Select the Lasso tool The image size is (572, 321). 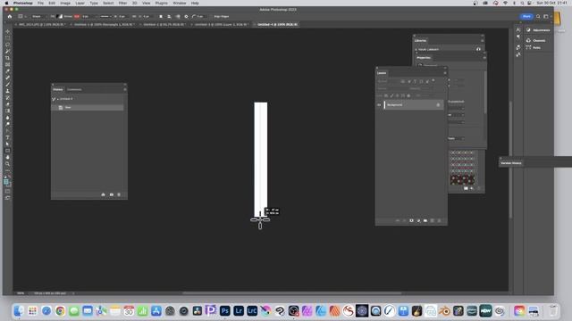(x=8, y=45)
